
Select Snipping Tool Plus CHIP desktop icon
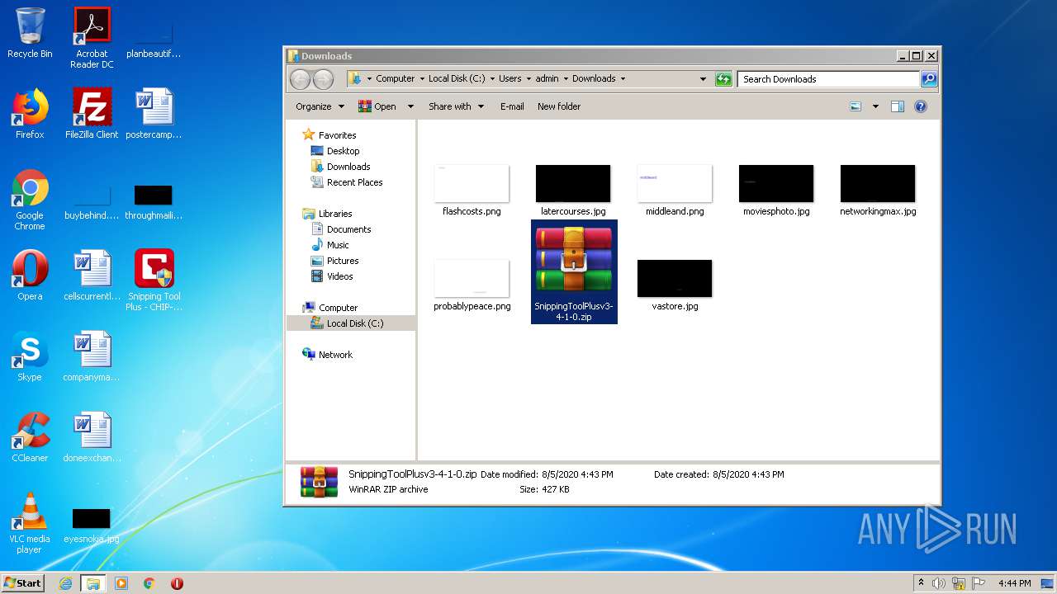pos(154,280)
